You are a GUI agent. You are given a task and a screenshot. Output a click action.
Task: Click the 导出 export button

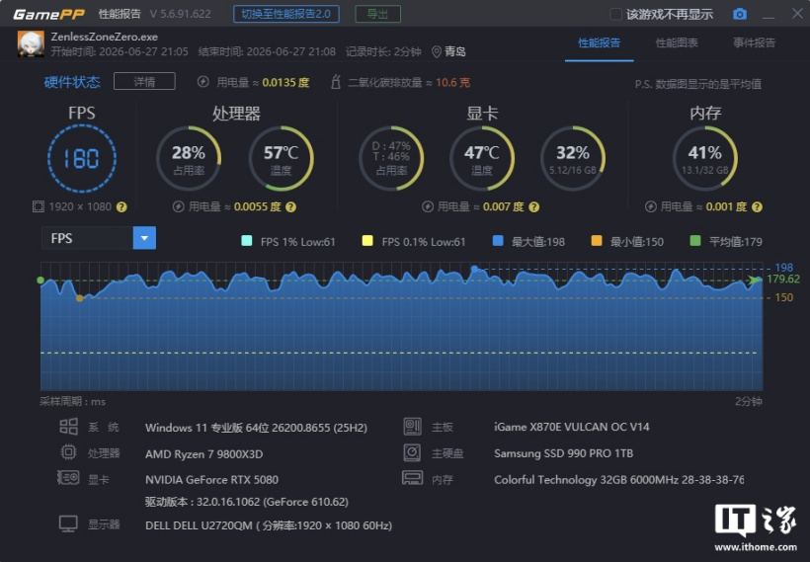coord(377,14)
